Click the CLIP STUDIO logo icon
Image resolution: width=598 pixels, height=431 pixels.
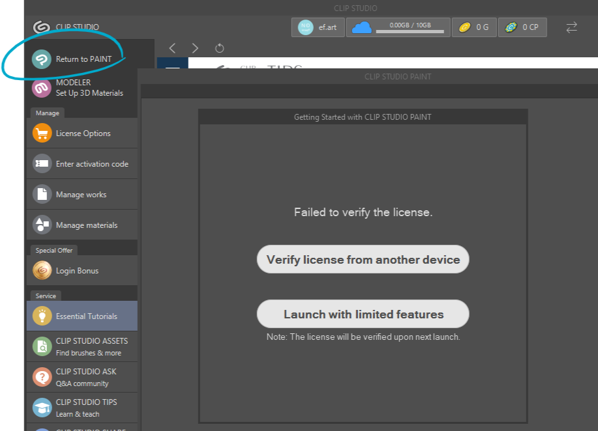[42, 27]
